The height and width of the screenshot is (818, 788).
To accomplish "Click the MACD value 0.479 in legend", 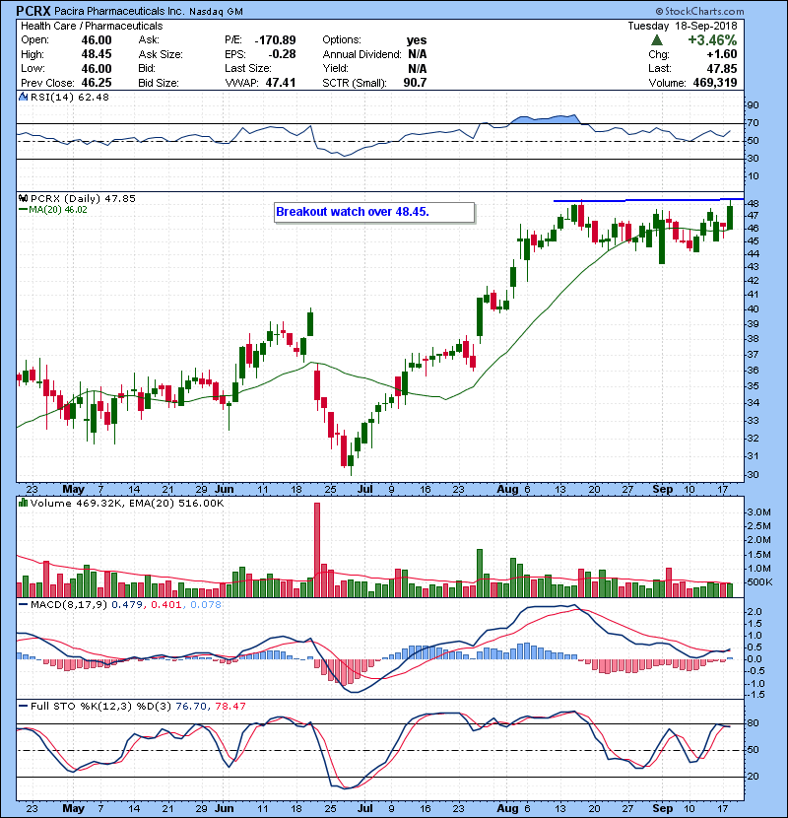I will (x=127, y=605).
